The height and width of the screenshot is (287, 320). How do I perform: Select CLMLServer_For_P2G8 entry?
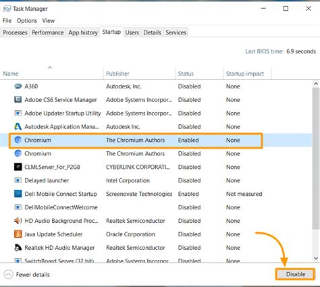point(52,167)
